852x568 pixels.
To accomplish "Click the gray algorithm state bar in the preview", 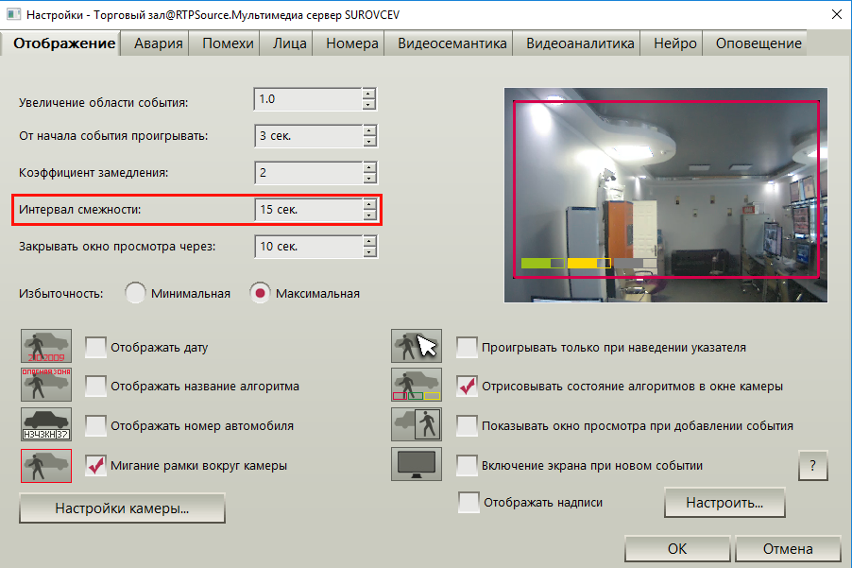I will (x=634, y=263).
